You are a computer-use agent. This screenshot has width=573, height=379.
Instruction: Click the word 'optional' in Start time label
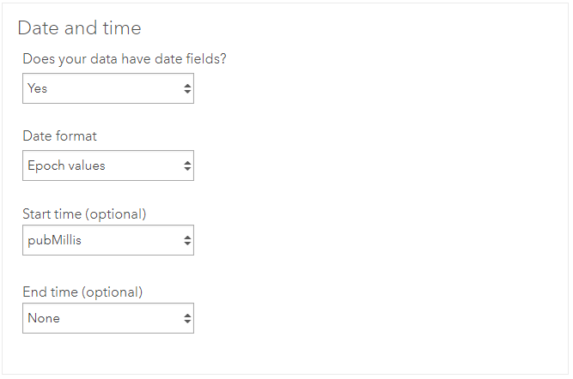[x=117, y=213]
